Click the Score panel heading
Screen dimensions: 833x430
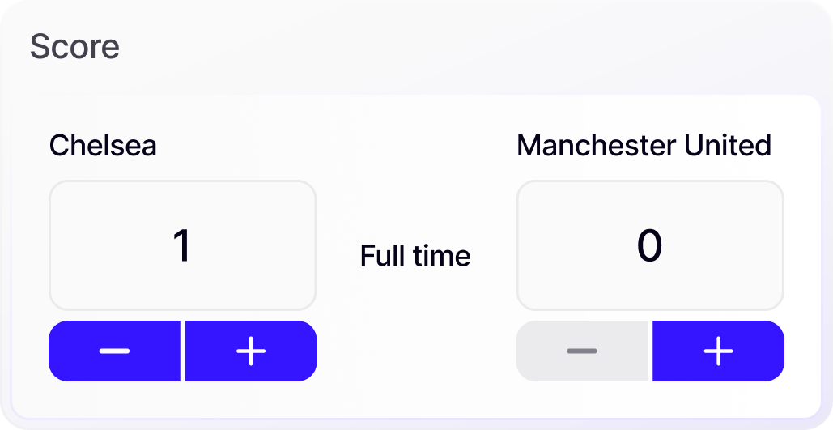point(74,47)
